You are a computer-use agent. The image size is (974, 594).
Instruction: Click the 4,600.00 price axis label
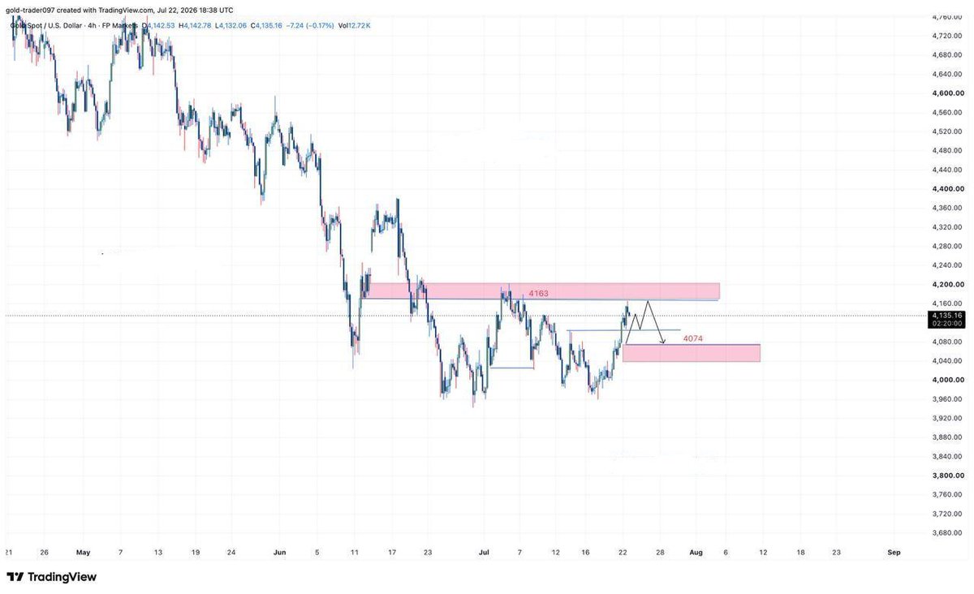point(947,93)
